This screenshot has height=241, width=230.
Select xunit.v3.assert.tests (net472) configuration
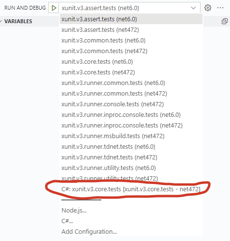click(131, 30)
